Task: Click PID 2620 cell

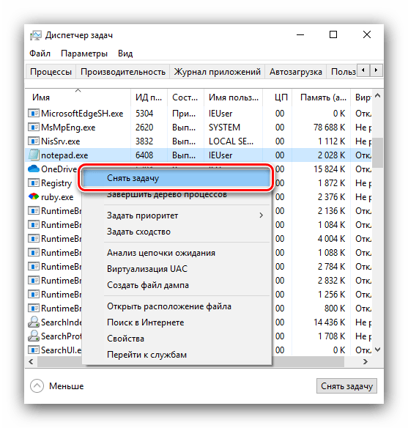Action: coord(144,128)
